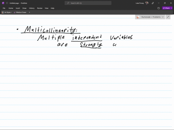Open the History tab
Viewport: 174px width, 130px height.
coord(32,8)
